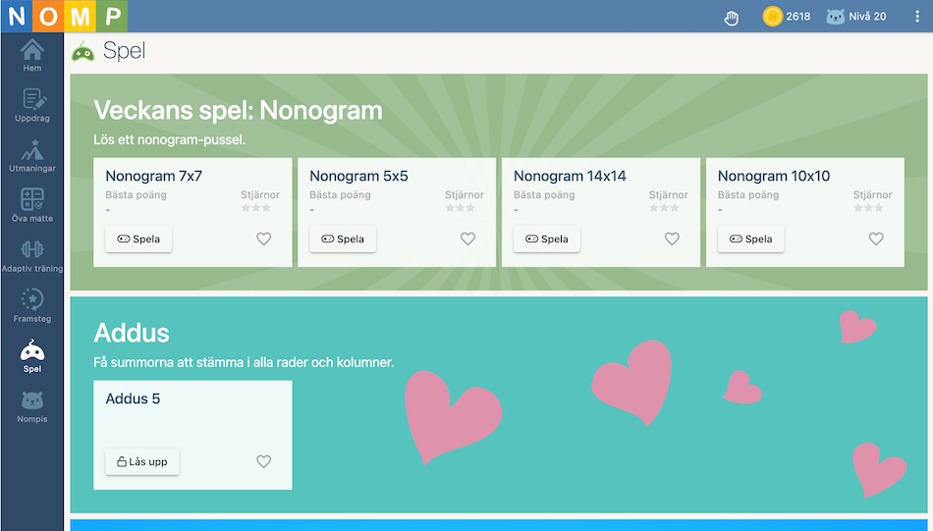This screenshot has height=531, width=933.
Task: Play Nonogram 10x10 via Spela
Action: pyautogui.click(x=751, y=239)
